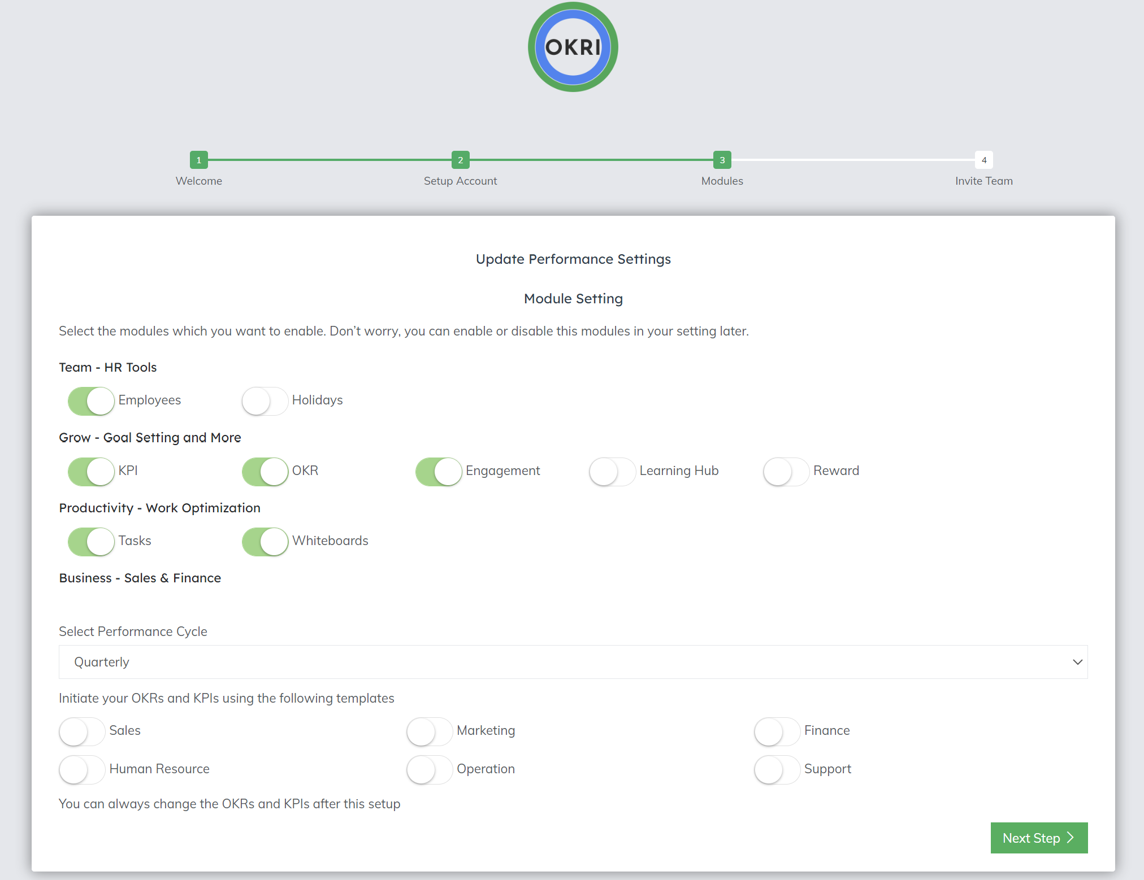Viewport: 1144px width, 880px height.
Task: Disable the Employees module toggle
Action: [x=91, y=401]
